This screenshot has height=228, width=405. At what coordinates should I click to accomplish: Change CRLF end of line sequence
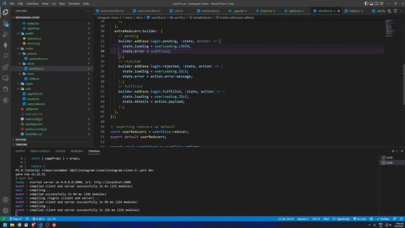tap(326, 219)
